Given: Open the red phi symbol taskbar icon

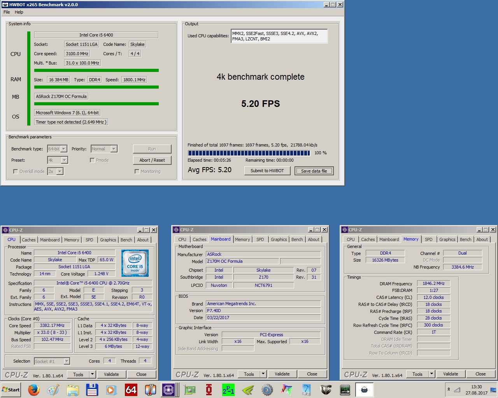Looking at the screenshot, I should (209, 389).
